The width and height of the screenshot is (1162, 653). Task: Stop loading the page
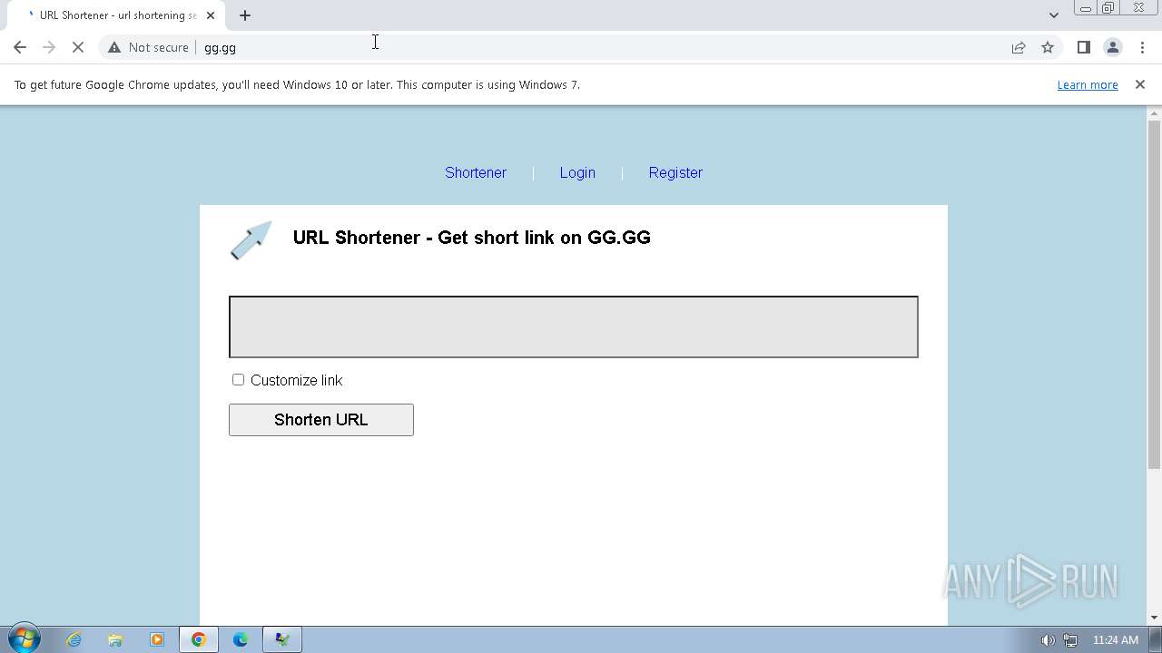point(78,47)
